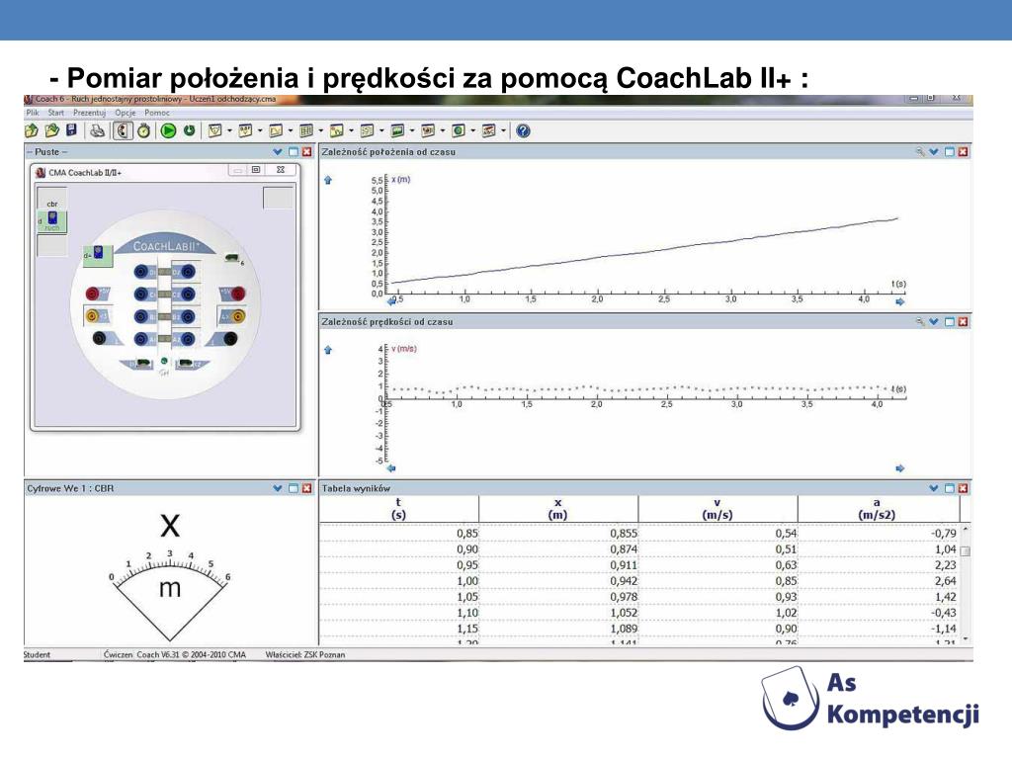
Task: Click status bar text Właściciel: ZSK Poznan
Action: pyautogui.click(x=305, y=654)
